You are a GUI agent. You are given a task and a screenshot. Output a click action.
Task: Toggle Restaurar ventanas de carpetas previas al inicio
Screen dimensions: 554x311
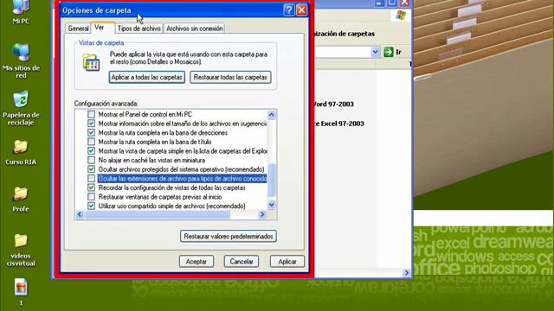coord(91,197)
